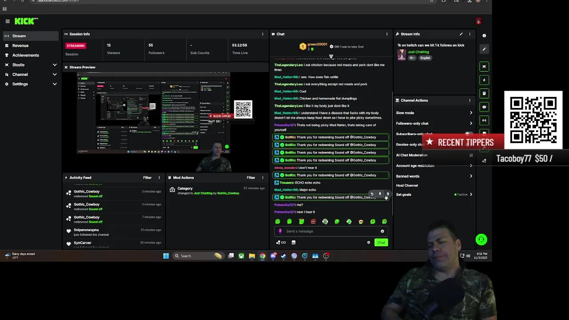Click the info icon in right sidebar
This screenshot has height=320, width=569.
point(484,36)
